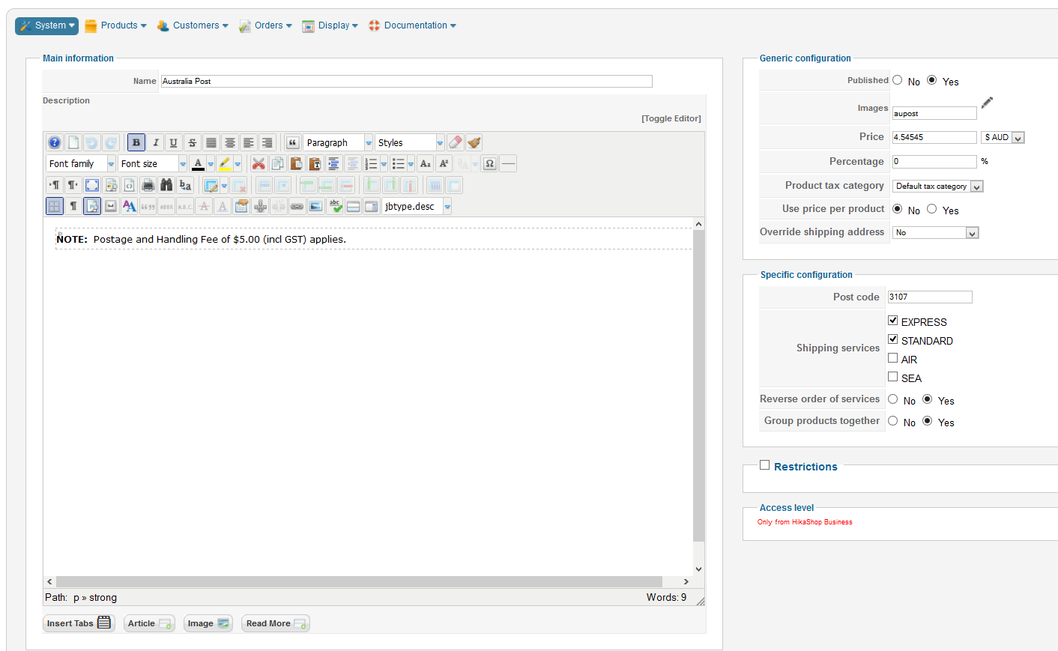
Task: Click the Article button
Action: coord(149,623)
